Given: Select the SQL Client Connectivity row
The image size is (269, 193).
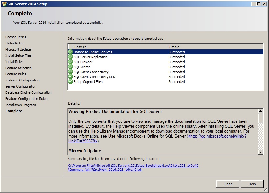Looking at the screenshot, I should [x=165, y=72].
